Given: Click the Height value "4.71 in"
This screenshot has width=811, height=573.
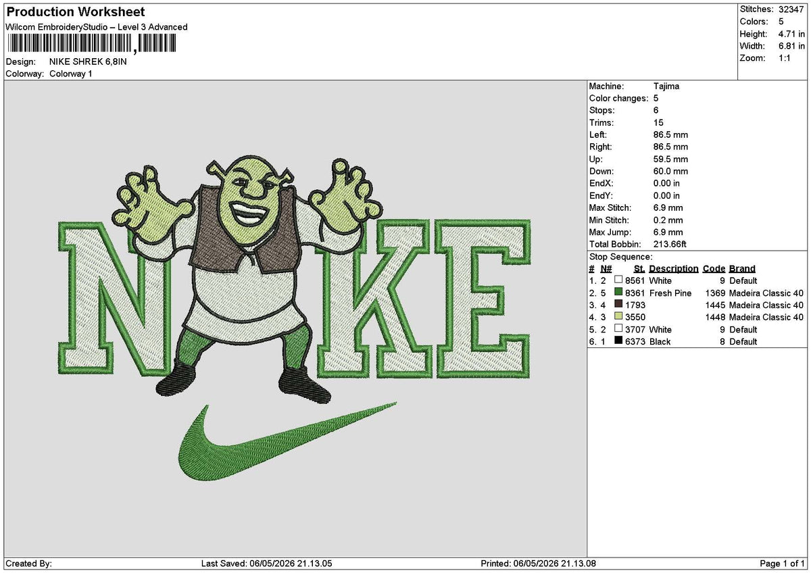Looking at the screenshot, I should (791, 34).
